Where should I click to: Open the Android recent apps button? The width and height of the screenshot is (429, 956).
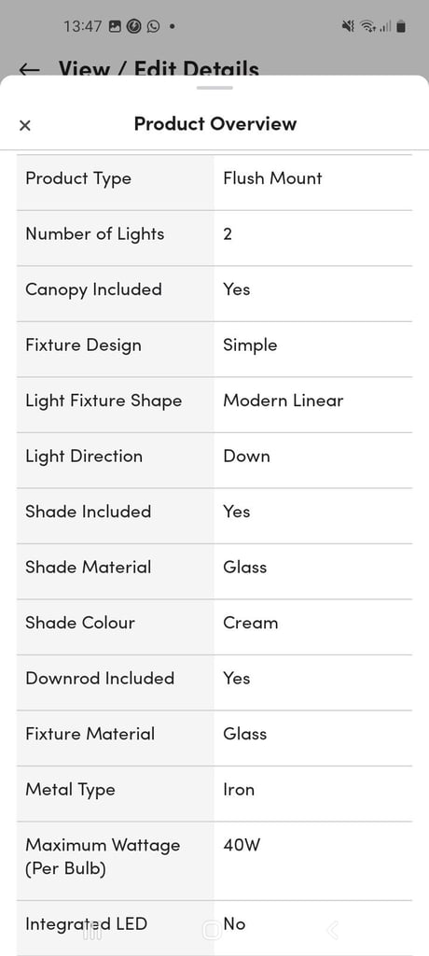click(92, 931)
